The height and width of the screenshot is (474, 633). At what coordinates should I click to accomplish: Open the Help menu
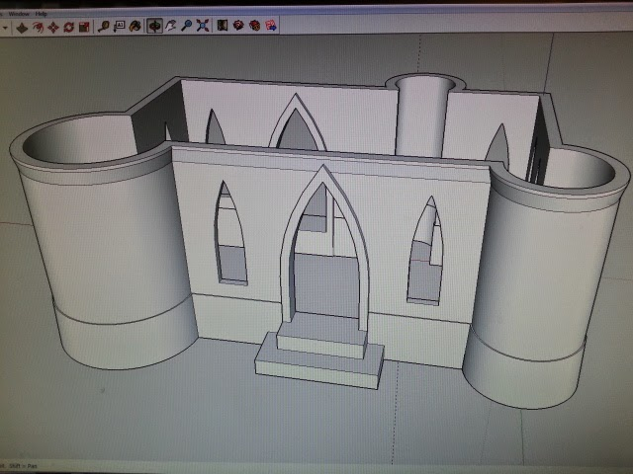[x=41, y=13]
